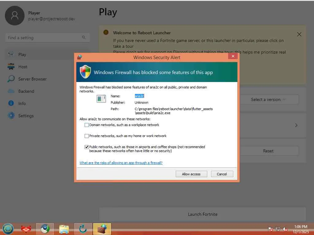Switch to Firewall alert taskbar icon
The image size is (314, 235).
pos(102,229)
